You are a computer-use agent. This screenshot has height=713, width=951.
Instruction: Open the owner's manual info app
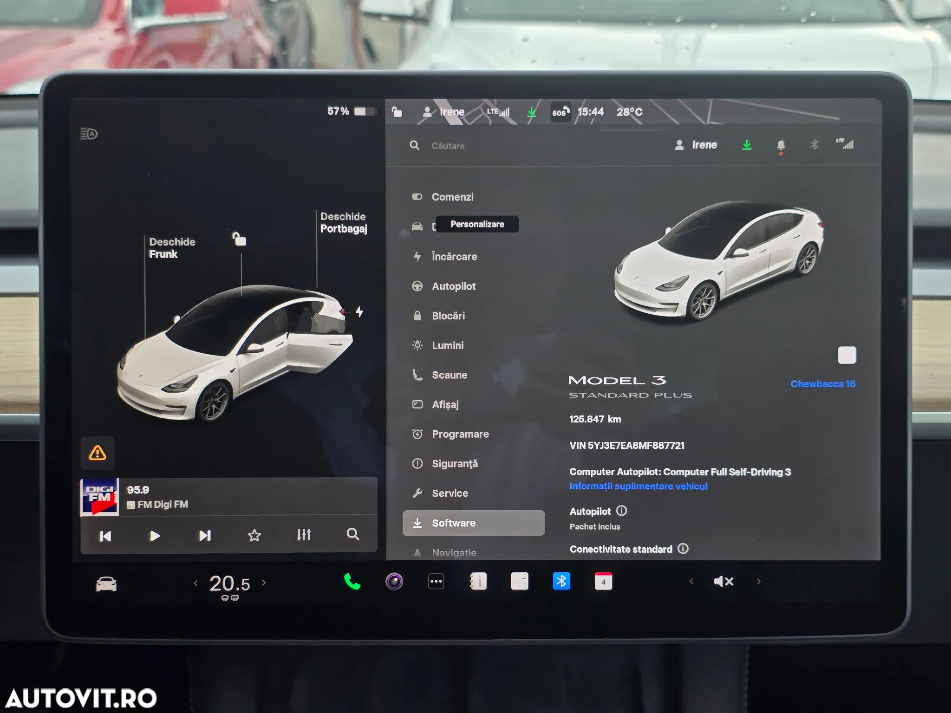point(478,581)
